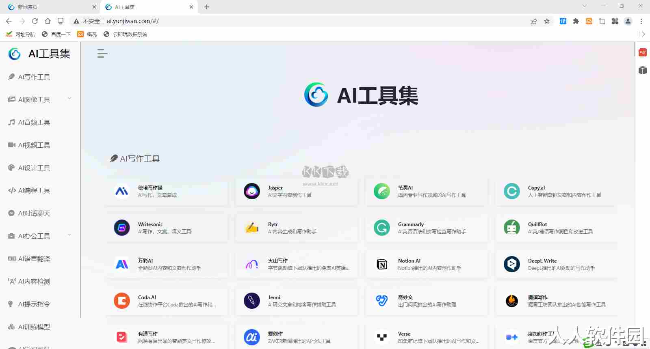The image size is (650, 349).
Task: Open the 有道写作 red icon
Action: click(122, 337)
